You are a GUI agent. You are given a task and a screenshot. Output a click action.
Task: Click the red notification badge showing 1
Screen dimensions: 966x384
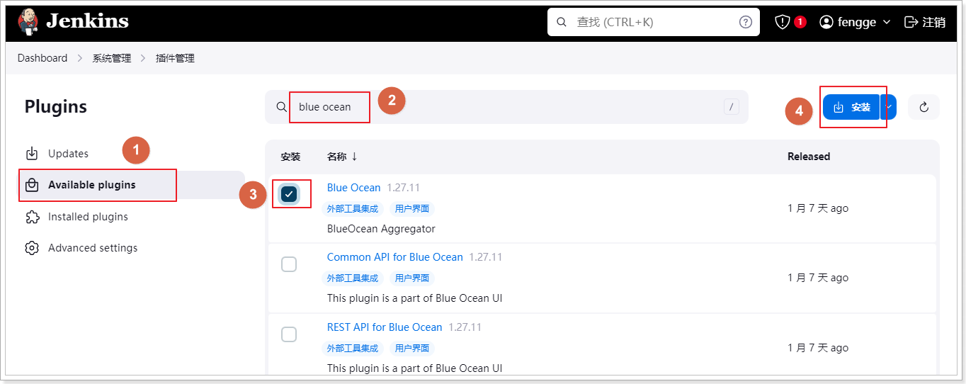800,22
